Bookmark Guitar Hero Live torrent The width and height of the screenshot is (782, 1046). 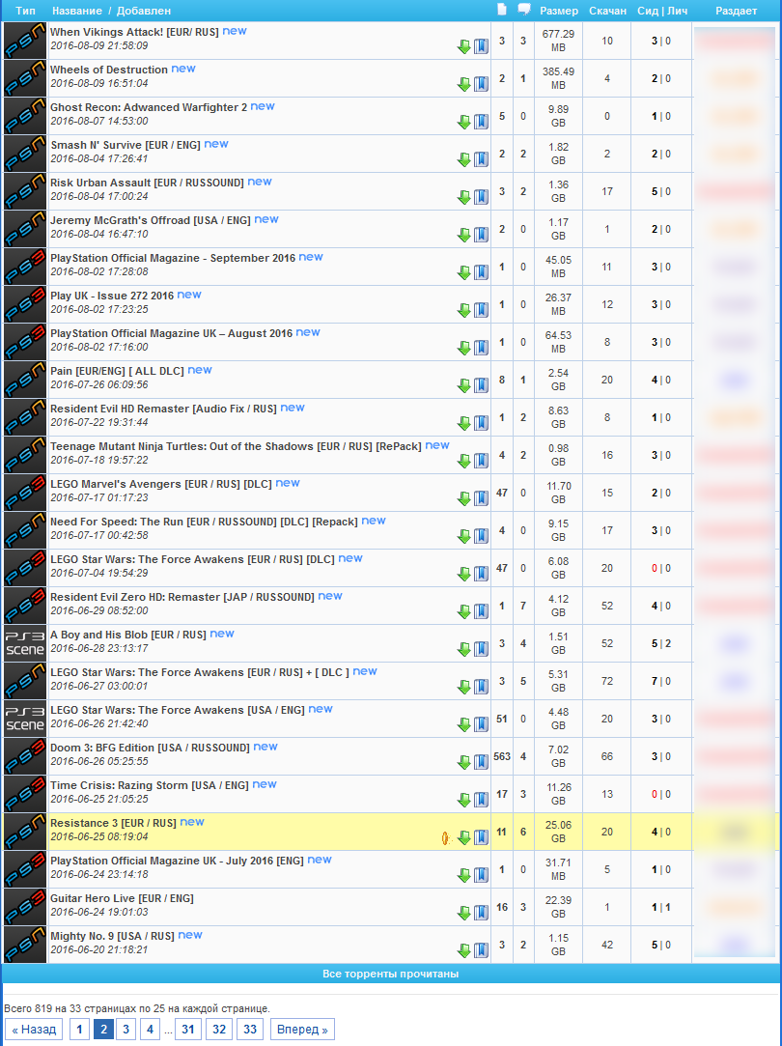(481, 914)
